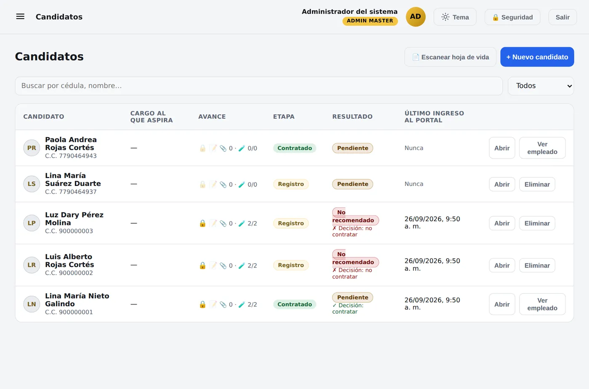Click the Nuevo candidato button
This screenshot has height=389, width=589.
pos(537,57)
